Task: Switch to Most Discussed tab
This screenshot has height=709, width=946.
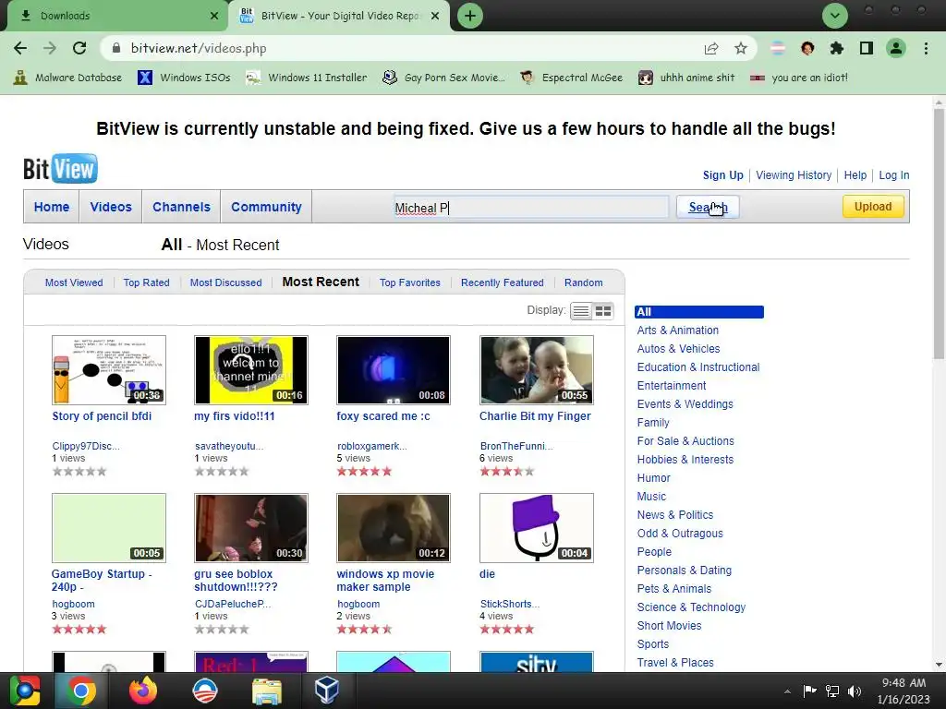Action: (225, 282)
